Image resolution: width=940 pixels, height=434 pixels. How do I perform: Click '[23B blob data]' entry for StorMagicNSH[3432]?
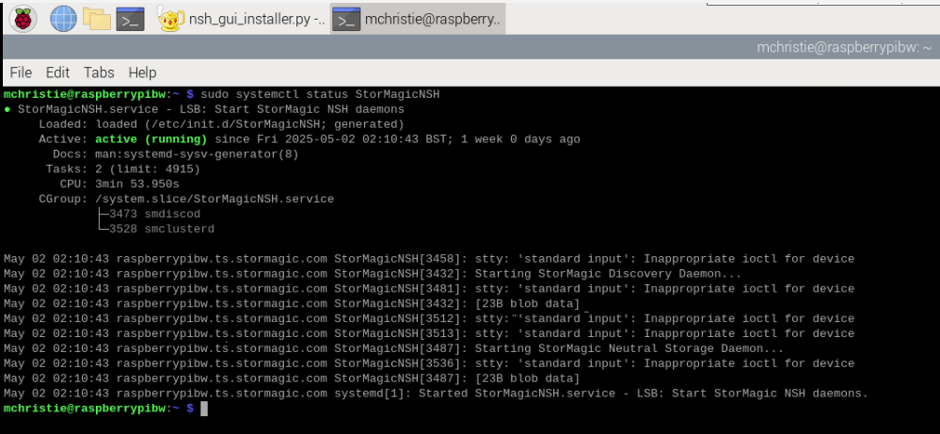click(x=528, y=304)
